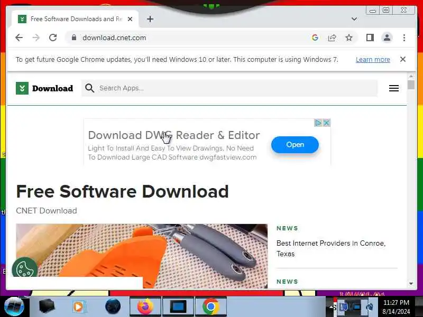This screenshot has height=317, width=423.
Task: Open the side panel icon
Action: 370,38
